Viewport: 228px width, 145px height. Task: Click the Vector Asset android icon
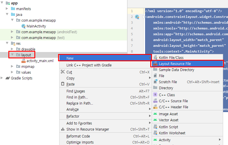pyautogui.click(x=155, y=120)
